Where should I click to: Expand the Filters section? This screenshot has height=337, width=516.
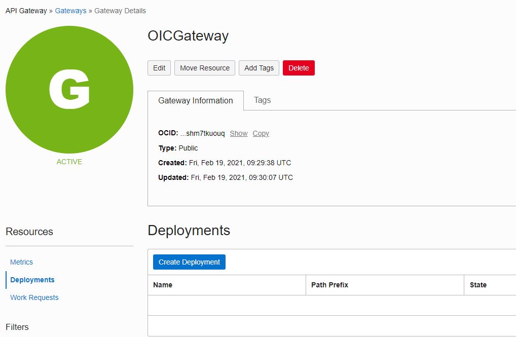[x=18, y=327]
